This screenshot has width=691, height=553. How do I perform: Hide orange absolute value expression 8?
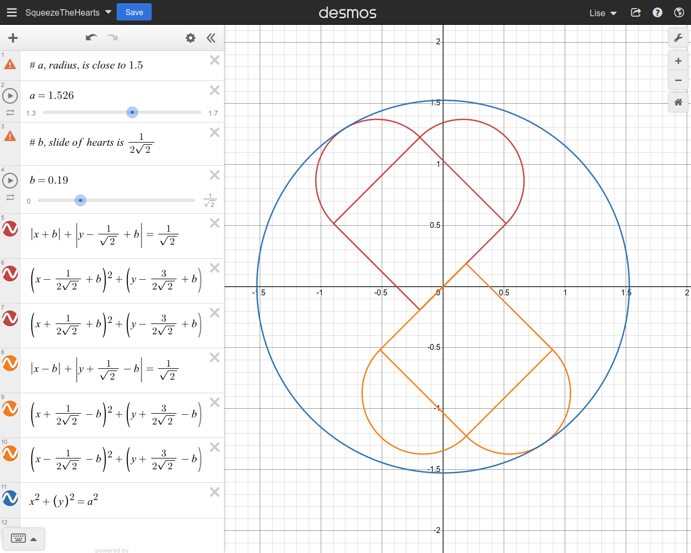10,363
